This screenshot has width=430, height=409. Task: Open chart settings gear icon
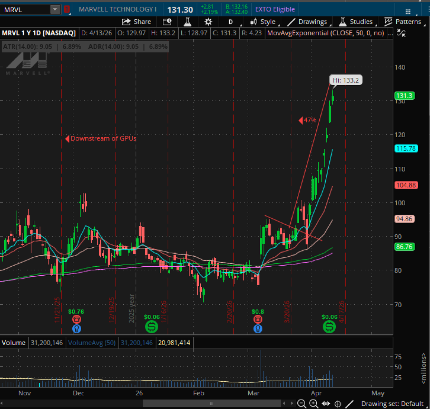tap(208, 22)
